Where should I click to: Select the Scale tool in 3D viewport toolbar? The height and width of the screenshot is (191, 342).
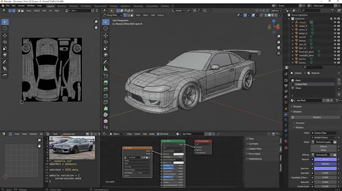(x=106, y=48)
